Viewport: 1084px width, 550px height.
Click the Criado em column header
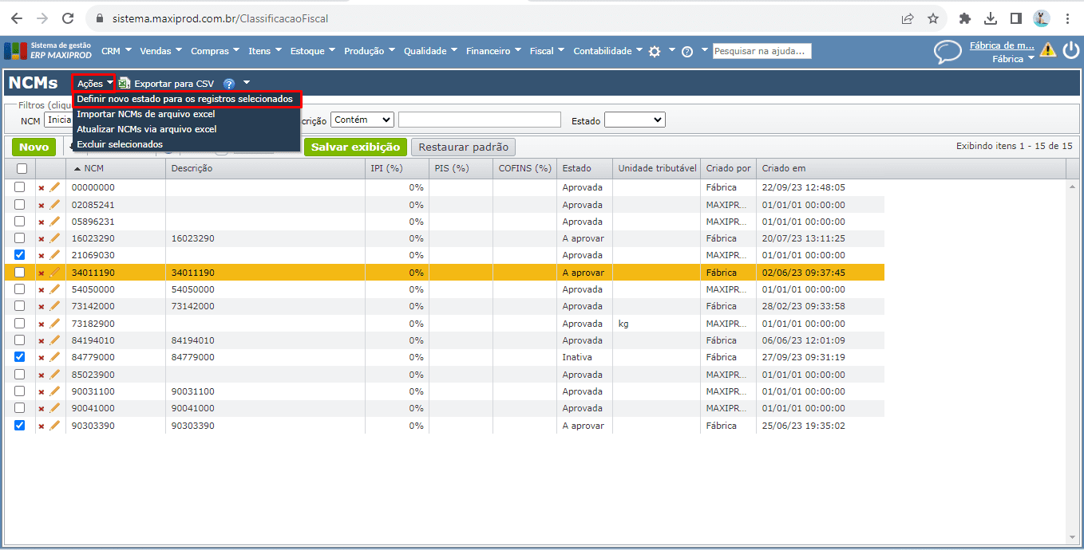tap(910, 168)
